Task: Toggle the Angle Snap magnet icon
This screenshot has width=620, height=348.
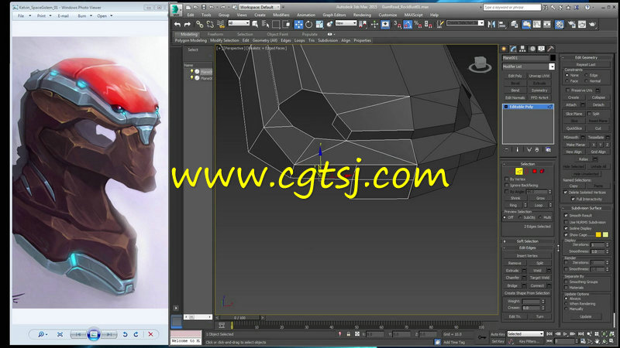Action: click(x=408, y=25)
